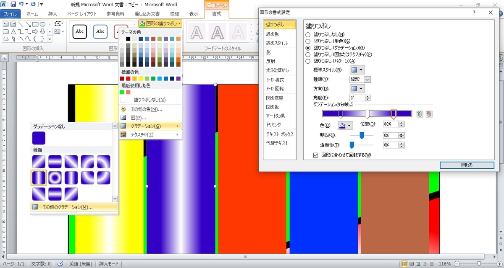
Task: Click 閉じる close button in dialog
Action: (x=467, y=165)
